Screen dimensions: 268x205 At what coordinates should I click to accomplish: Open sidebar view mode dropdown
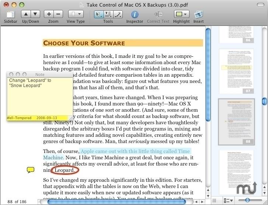[x=228, y=200]
